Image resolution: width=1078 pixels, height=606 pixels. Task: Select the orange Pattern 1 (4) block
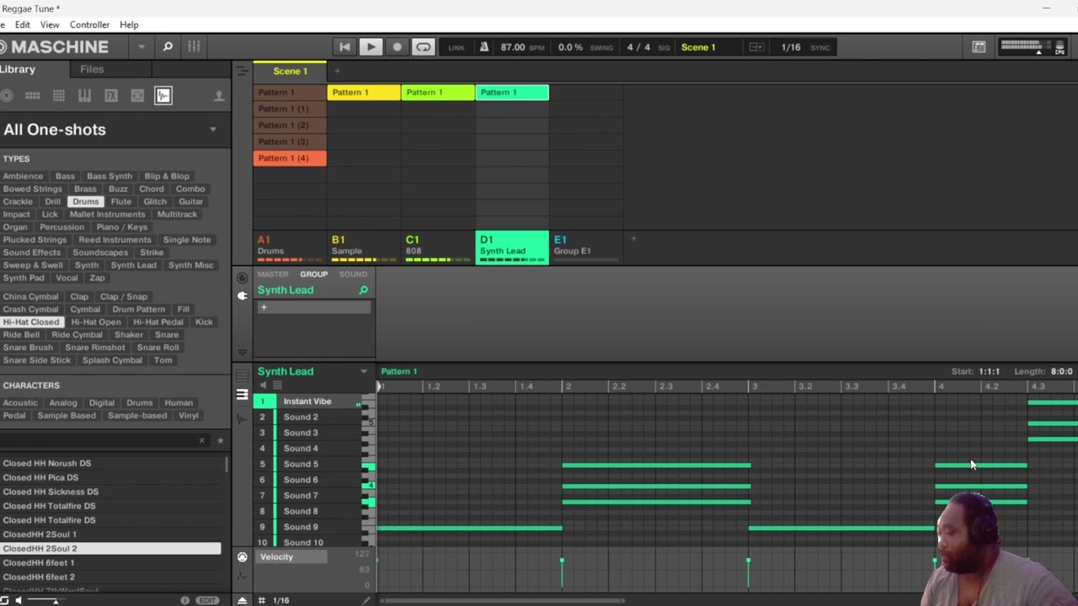[x=290, y=158]
